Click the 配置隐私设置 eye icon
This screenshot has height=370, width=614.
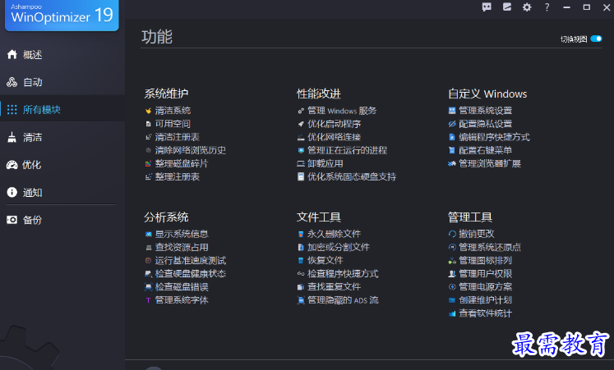pyautogui.click(x=452, y=124)
